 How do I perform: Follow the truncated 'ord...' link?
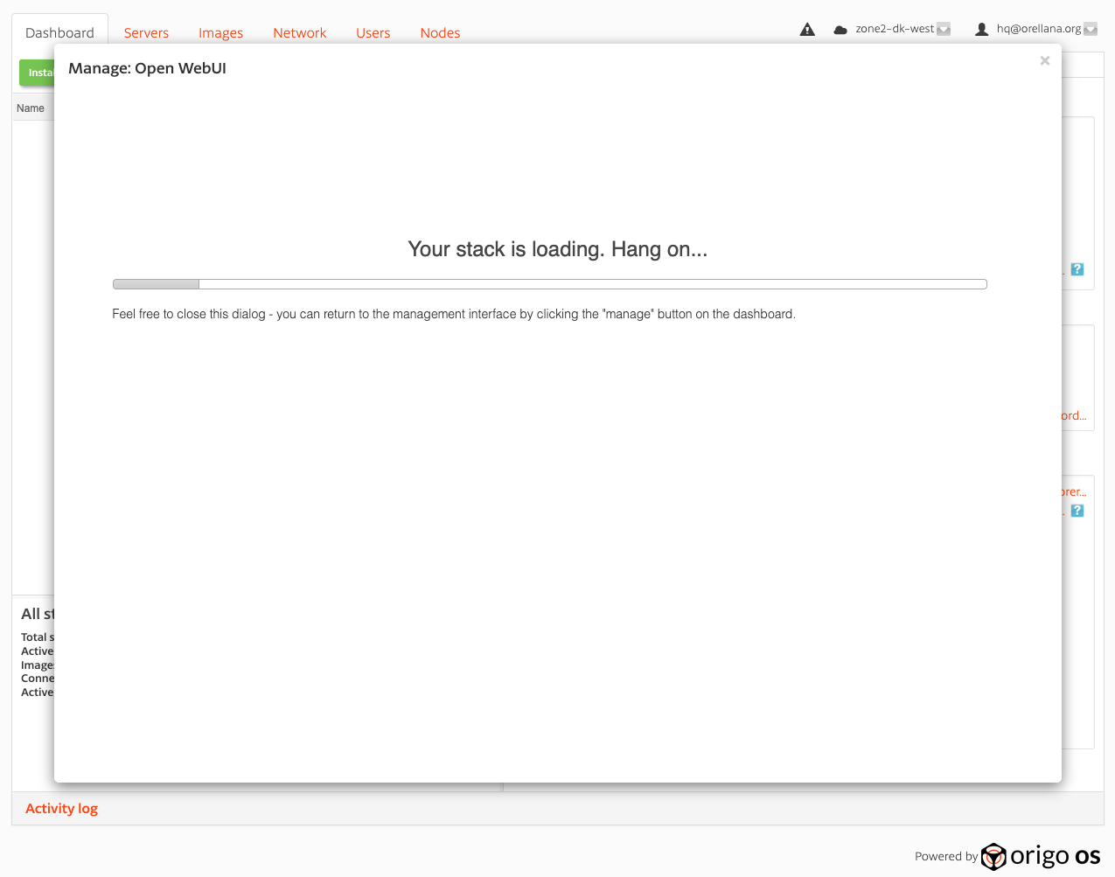pos(1074,416)
